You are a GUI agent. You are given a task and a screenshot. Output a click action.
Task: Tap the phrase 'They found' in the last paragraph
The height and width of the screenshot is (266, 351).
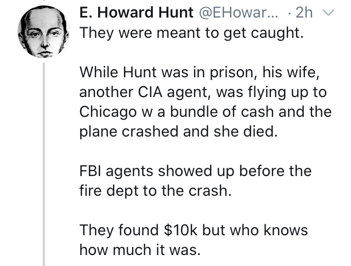click(x=119, y=230)
